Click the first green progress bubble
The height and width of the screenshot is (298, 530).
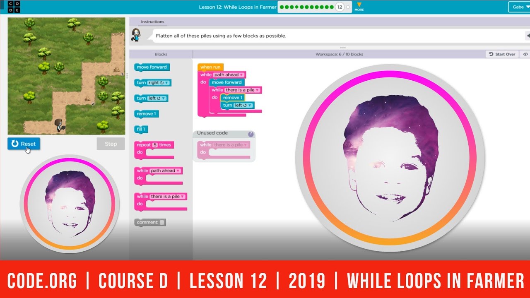pos(282,7)
